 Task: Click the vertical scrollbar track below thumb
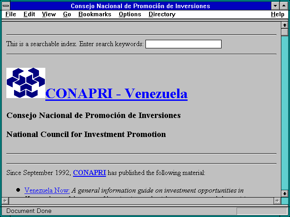coord(285,113)
